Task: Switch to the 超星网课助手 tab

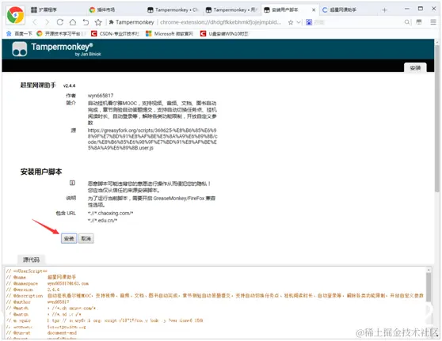Action: tap(348, 9)
